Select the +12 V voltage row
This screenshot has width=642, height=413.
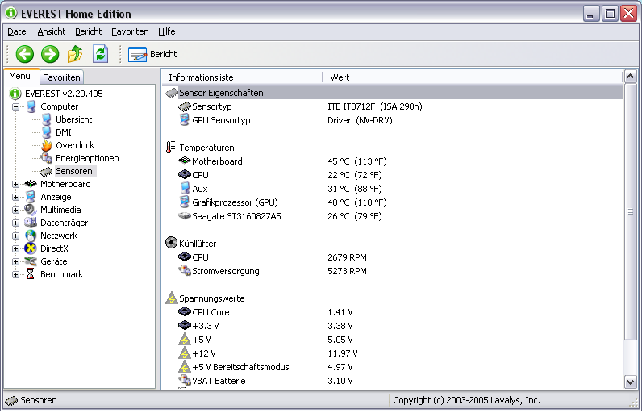click(x=393, y=353)
